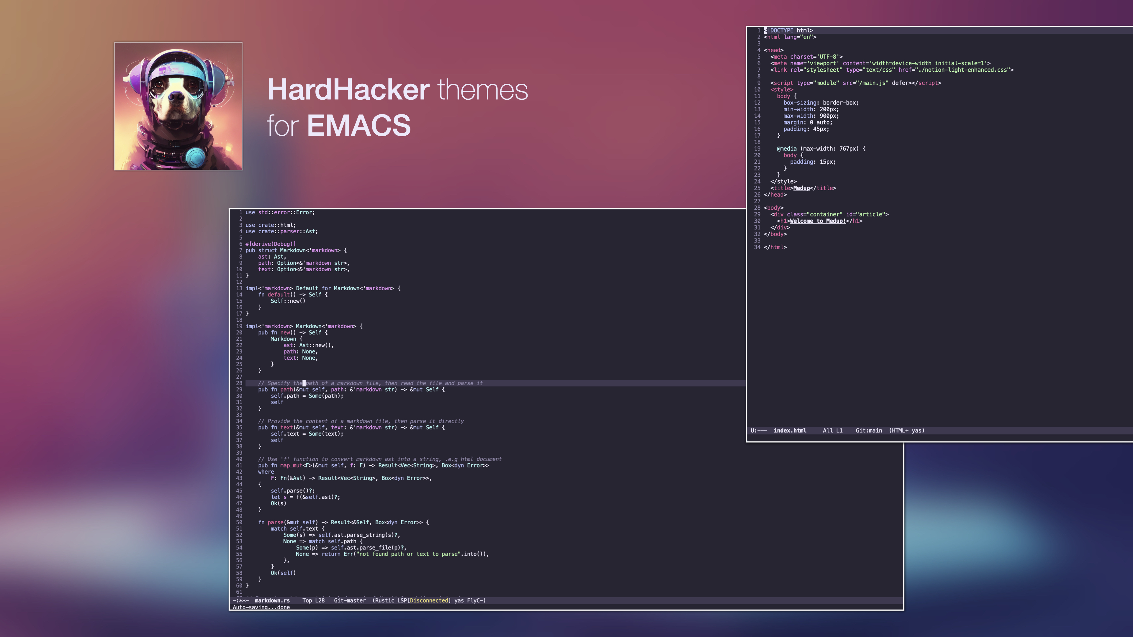Click line number 19 in index.html gutter
Viewport: 1133px width, 637px height.
[x=757, y=149]
